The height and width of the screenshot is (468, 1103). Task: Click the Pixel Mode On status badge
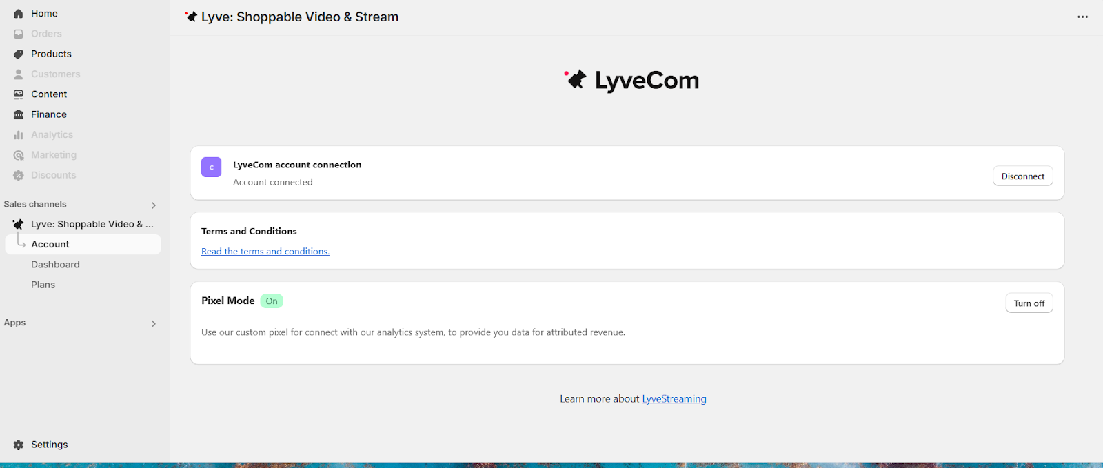[x=272, y=301]
